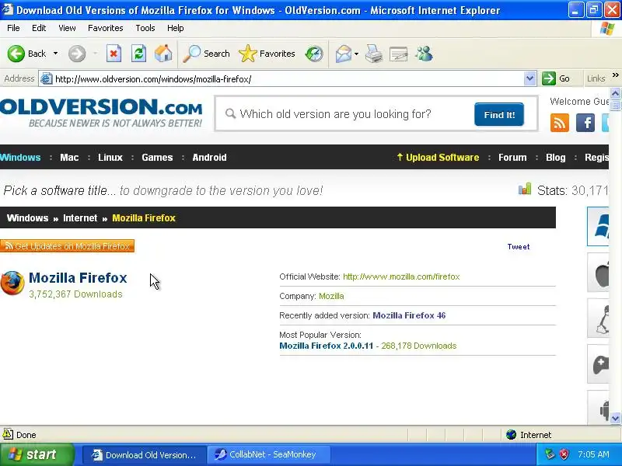
Task: Click the Mozilla Firefox heading
Action: pyautogui.click(x=78, y=278)
